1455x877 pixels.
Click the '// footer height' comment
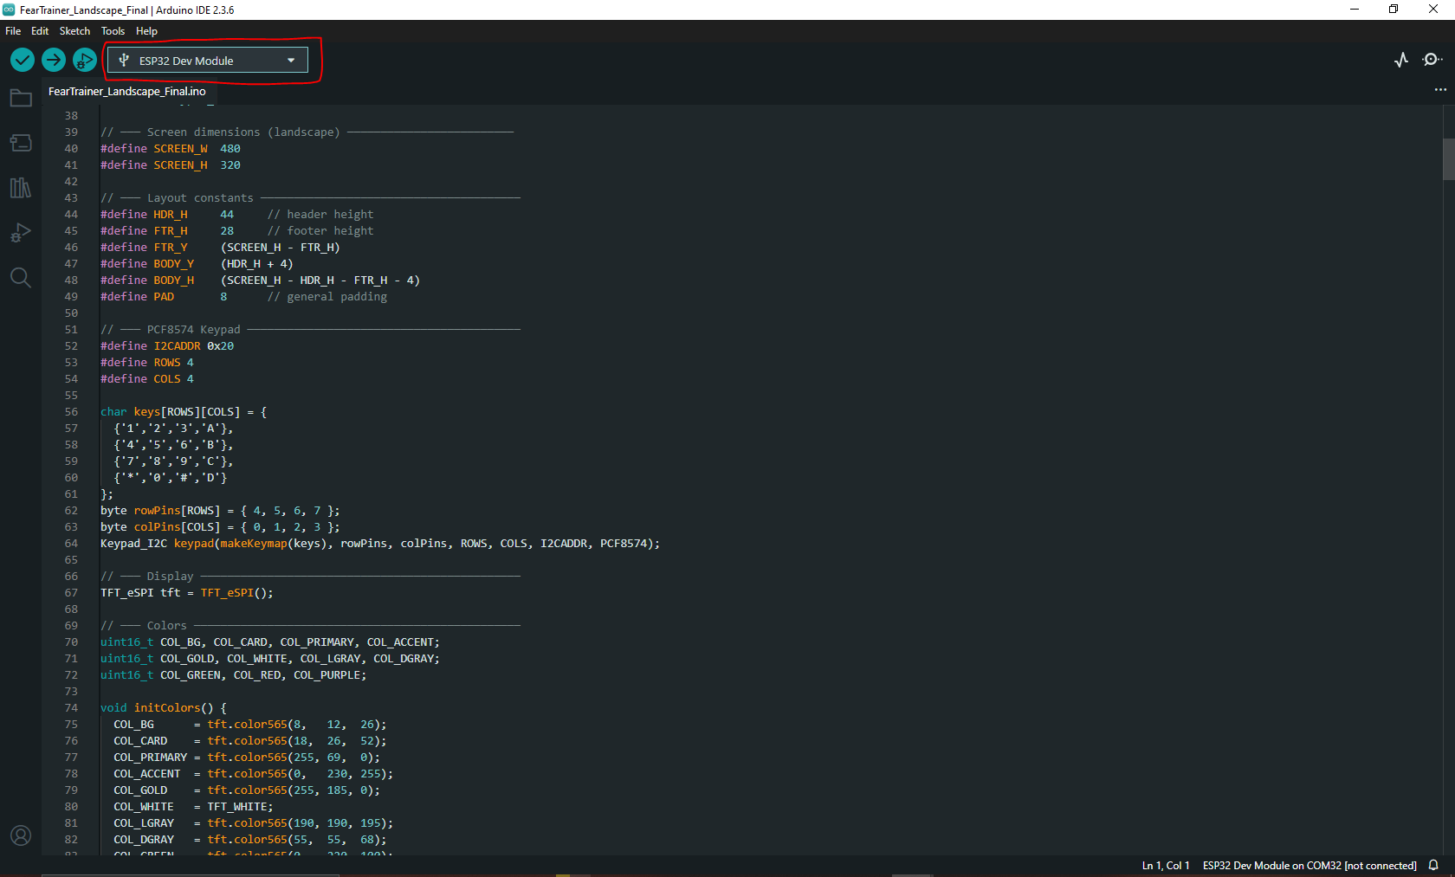coord(320,231)
